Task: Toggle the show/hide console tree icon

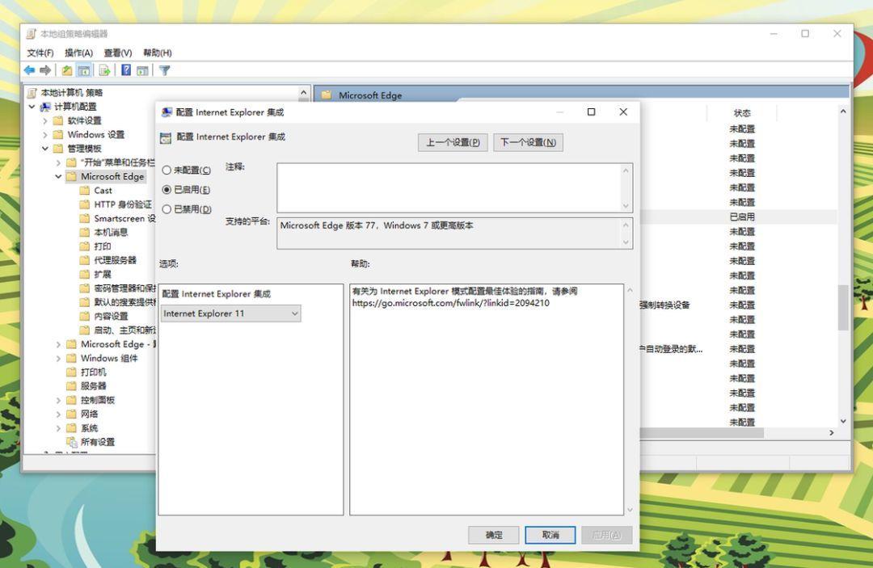Action: [x=84, y=70]
